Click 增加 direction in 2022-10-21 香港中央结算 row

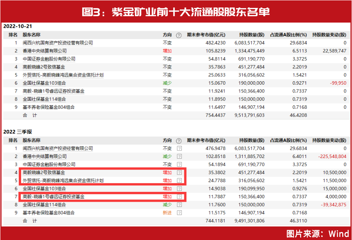[x=167, y=51]
